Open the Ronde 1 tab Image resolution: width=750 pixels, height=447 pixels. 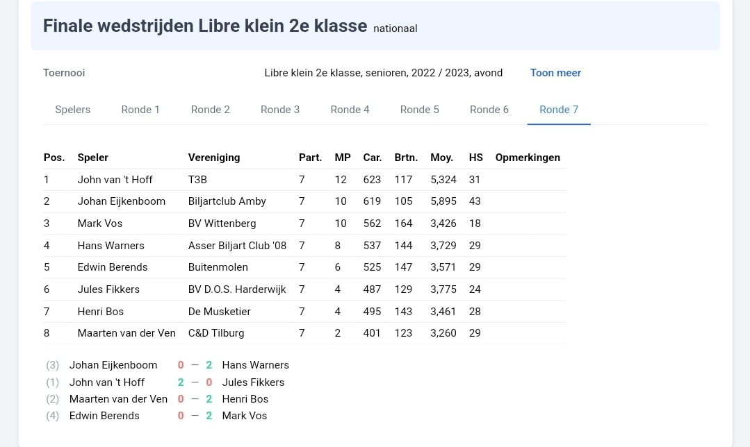[140, 110]
